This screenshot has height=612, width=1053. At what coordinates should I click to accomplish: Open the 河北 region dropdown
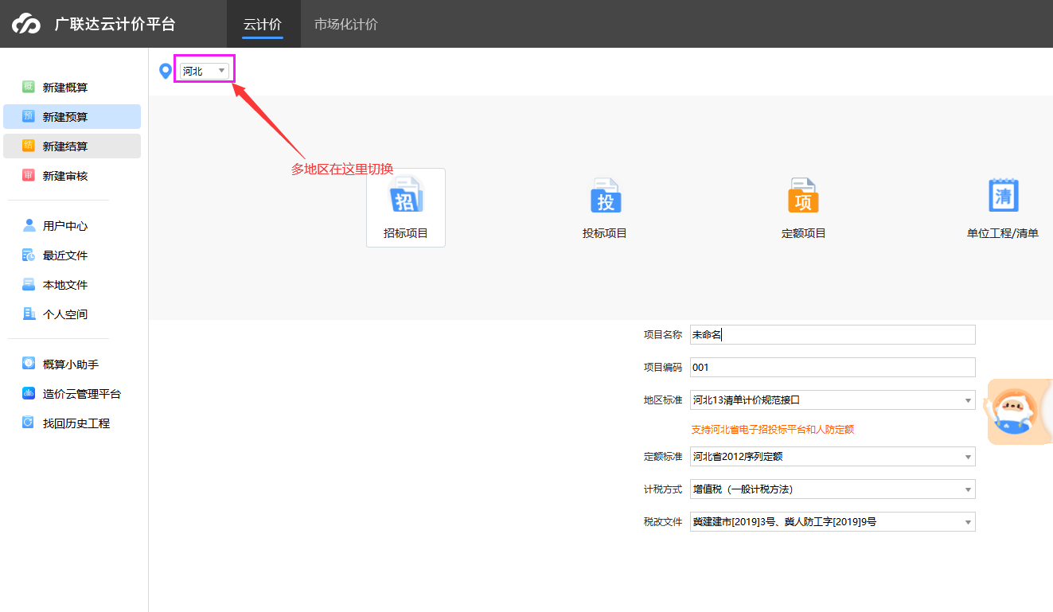(x=205, y=71)
